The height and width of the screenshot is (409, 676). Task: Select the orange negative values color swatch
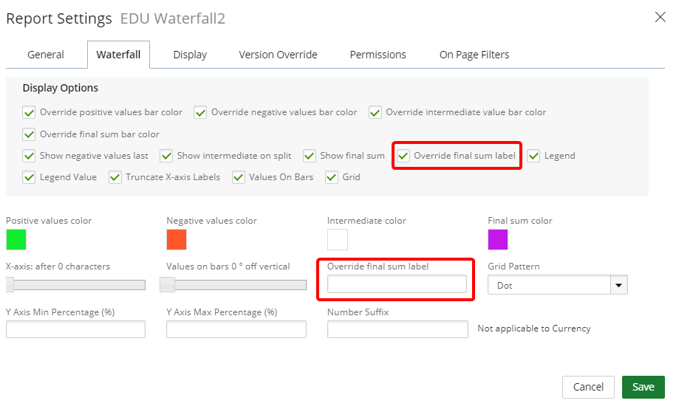tap(177, 240)
